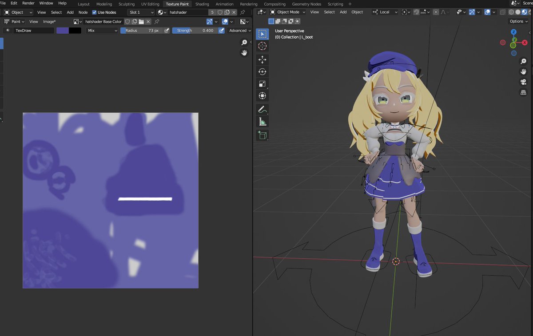The width and height of the screenshot is (533, 336).
Task: Unlink the hatshader material with X
Action: (234, 12)
